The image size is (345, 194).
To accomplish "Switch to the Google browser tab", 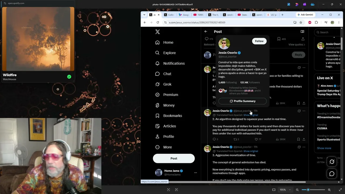I will click(x=184, y=15).
